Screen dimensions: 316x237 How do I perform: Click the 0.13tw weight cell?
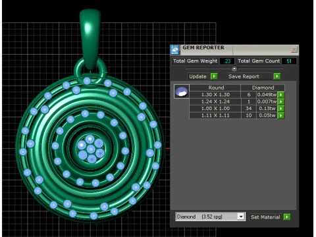[x=267, y=109]
